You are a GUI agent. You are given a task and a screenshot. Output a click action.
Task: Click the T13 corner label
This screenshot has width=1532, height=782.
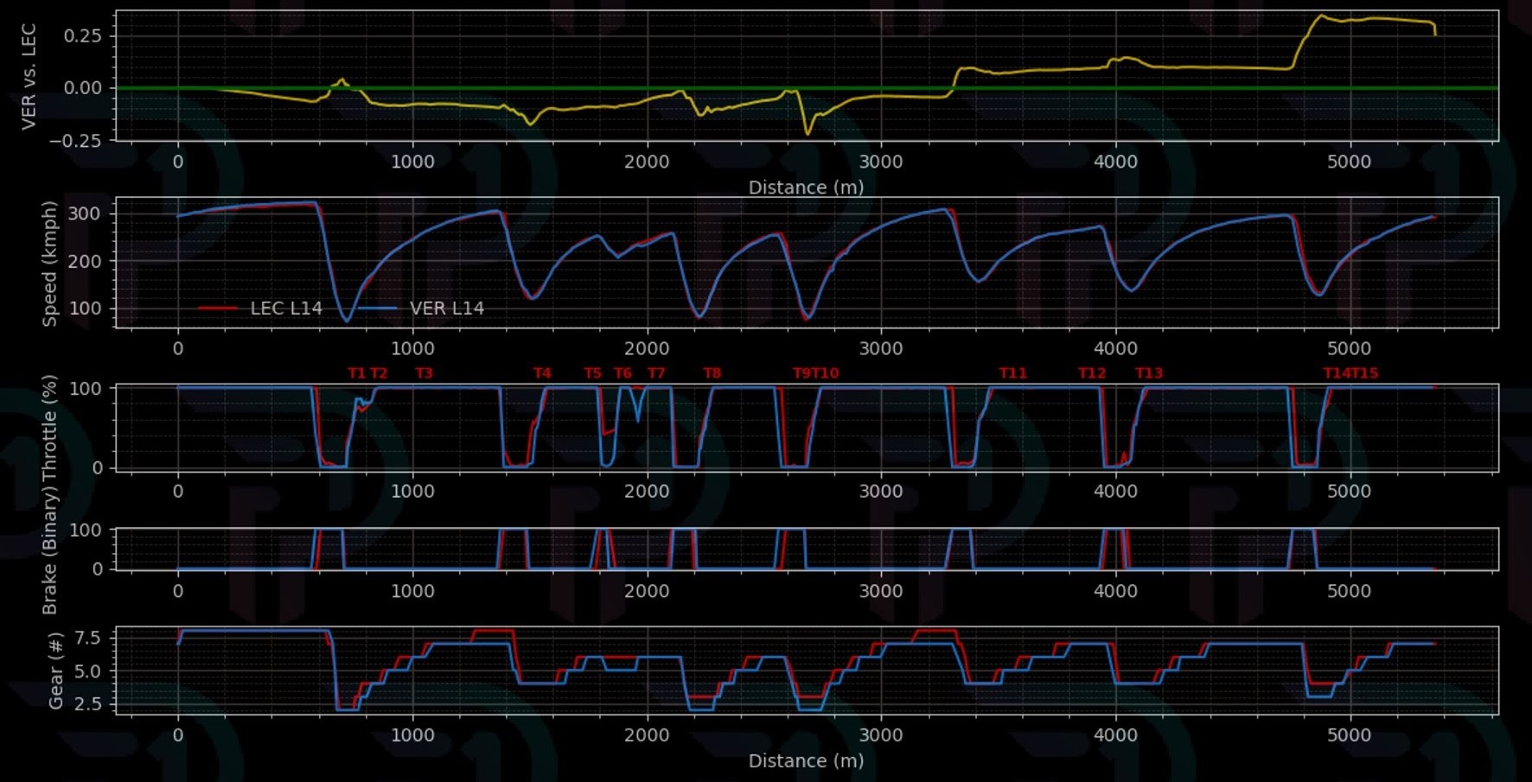click(1149, 373)
